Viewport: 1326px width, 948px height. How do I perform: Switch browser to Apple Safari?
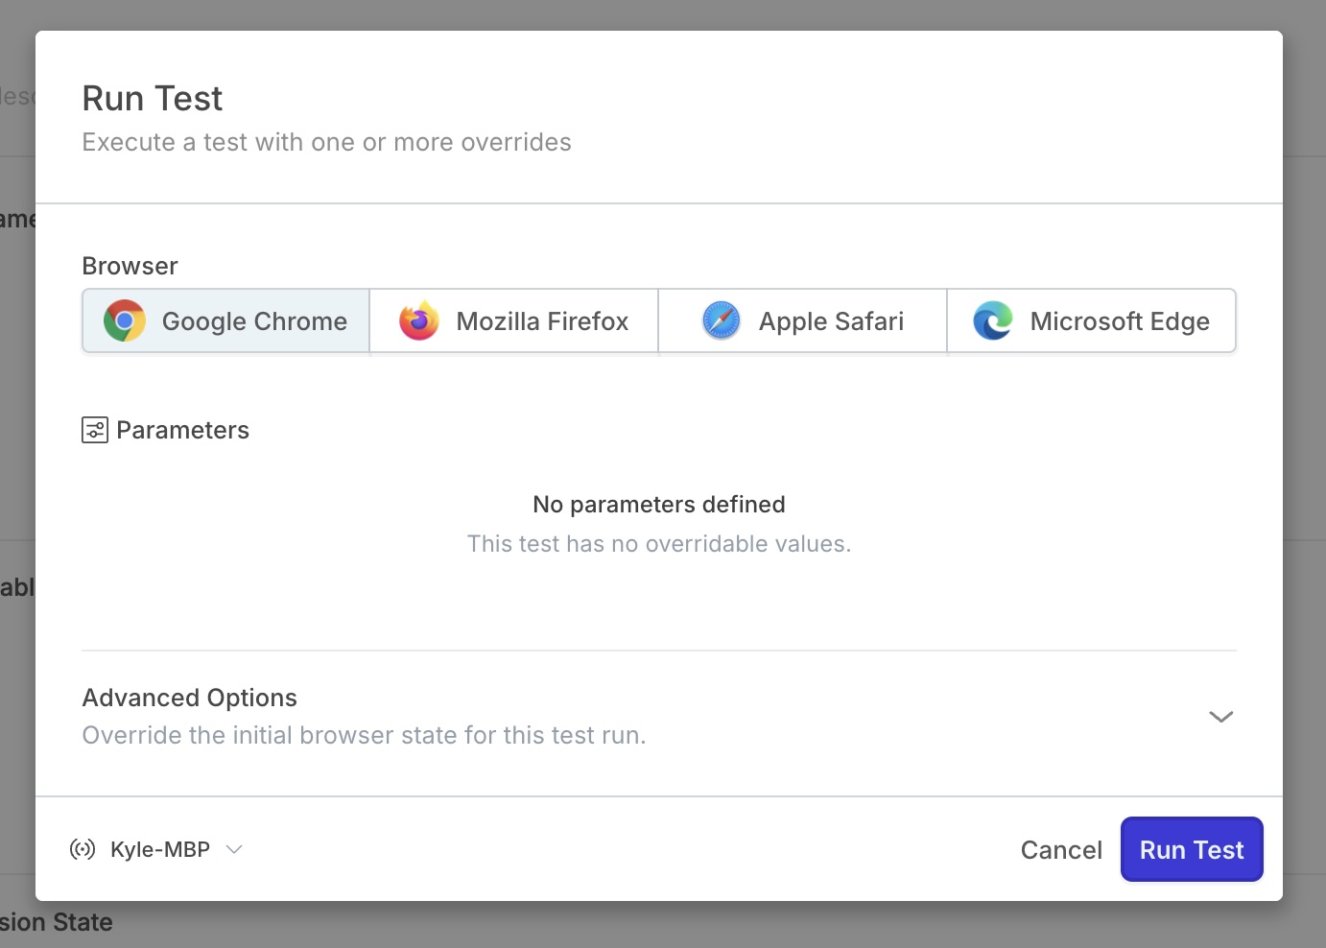(831, 321)
